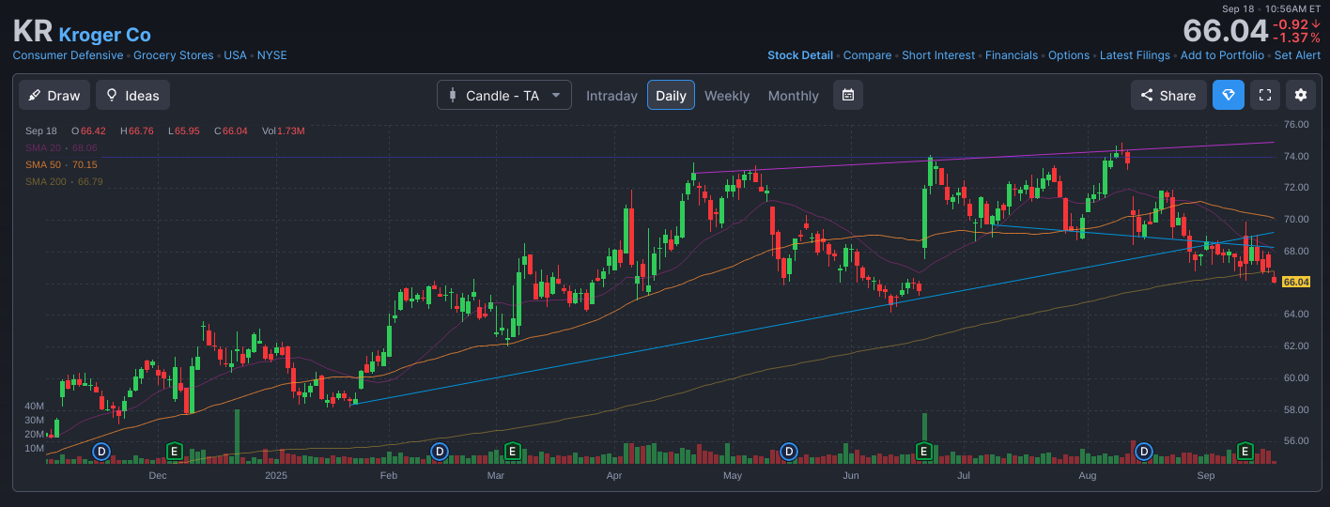Open the Latest Filings link
Viewport: 1330px width, 507px height.
[x=1135, y=55]
